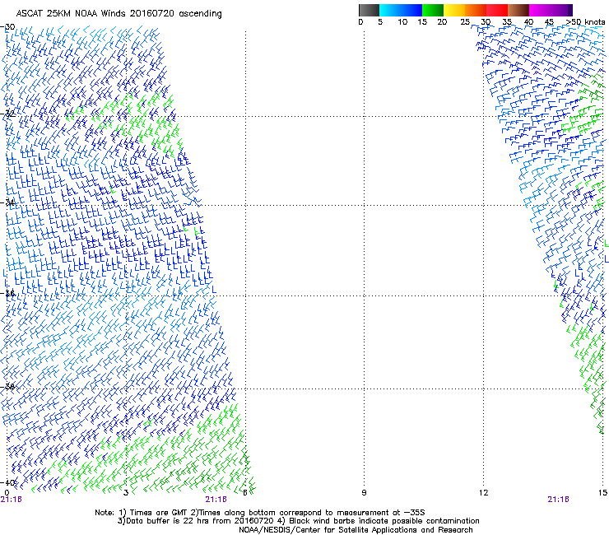Select the '25' label under the color bar
609x535 pixels.
pos(465,22)
